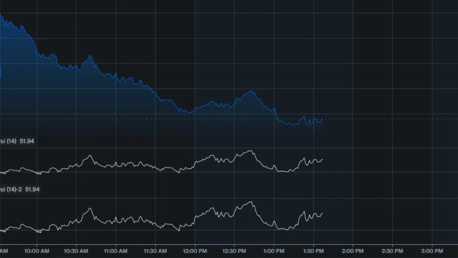Click the 51.94 value beside rsi (14)
Screen dimensions: 458x258
pyautogui.click(x=28, y=140)
